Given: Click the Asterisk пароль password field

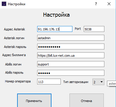Looking at the screenshot, I should 71,46.
